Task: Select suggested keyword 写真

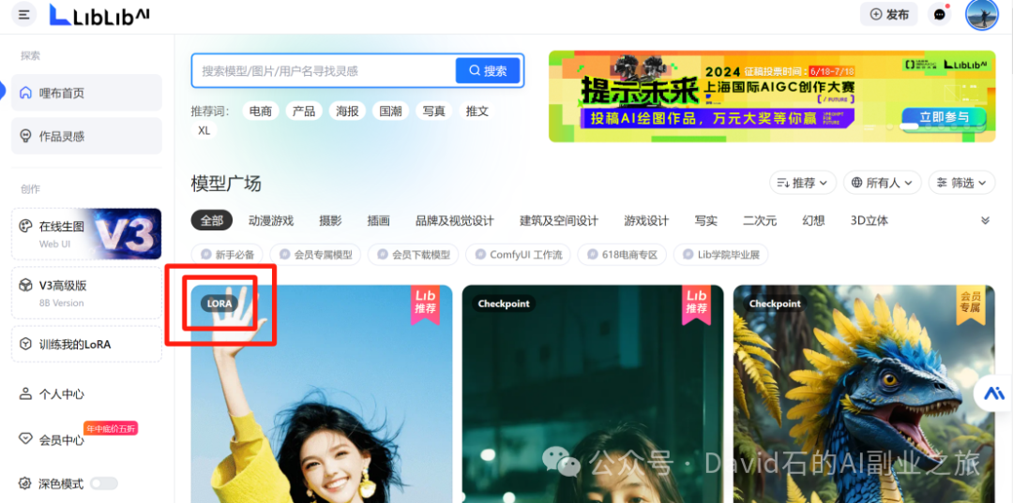Action: [433, 111]
